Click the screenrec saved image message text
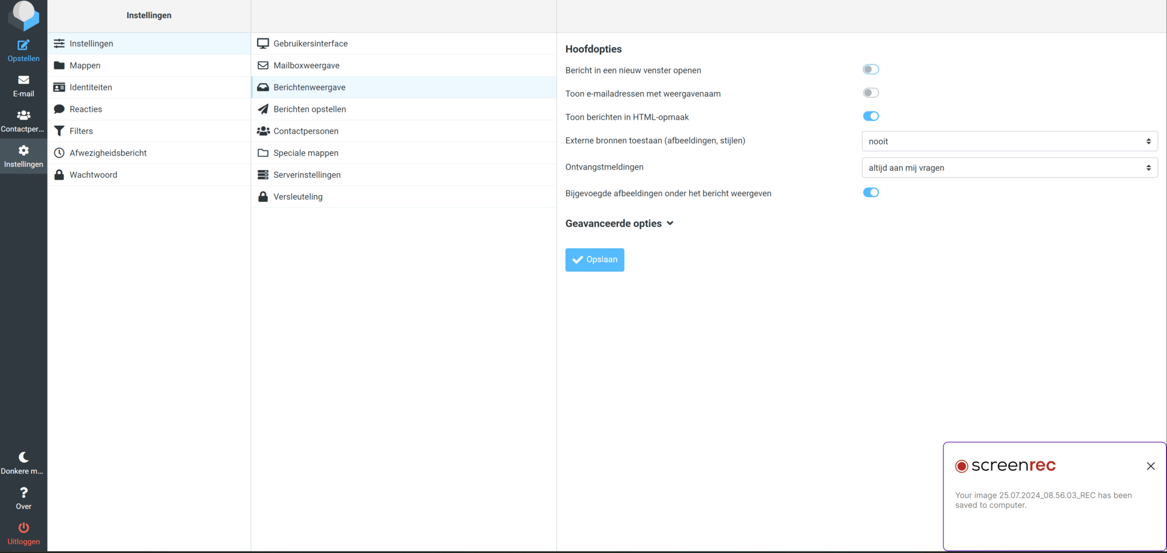This screenshot has height=553, width=1167. click(1043, 500)
